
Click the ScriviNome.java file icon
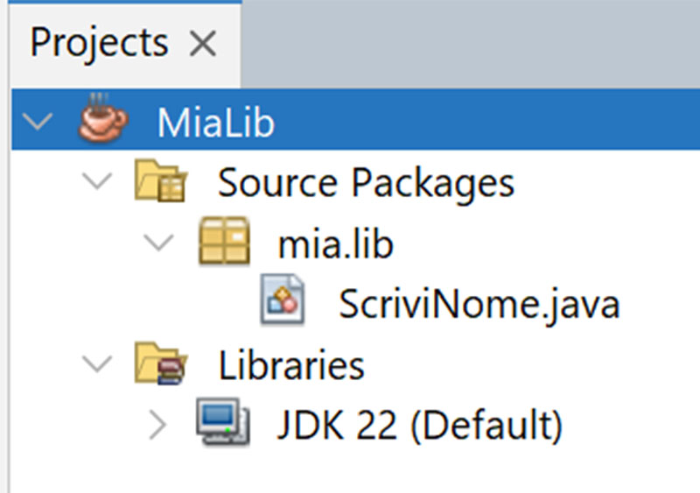click(283, 299)
